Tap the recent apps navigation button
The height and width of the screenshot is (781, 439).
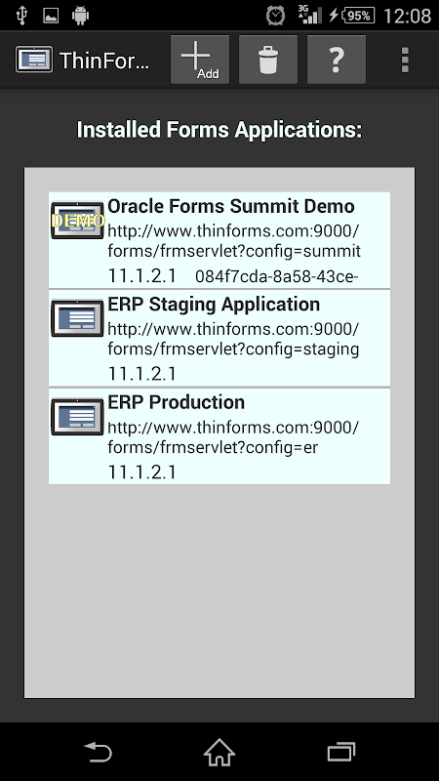[x=341, y=752]
